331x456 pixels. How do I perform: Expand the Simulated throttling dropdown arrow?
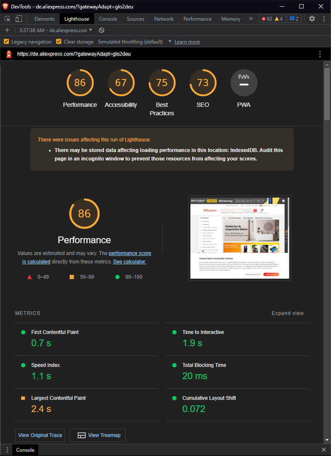pyautogui.click(x=170, y=41)
